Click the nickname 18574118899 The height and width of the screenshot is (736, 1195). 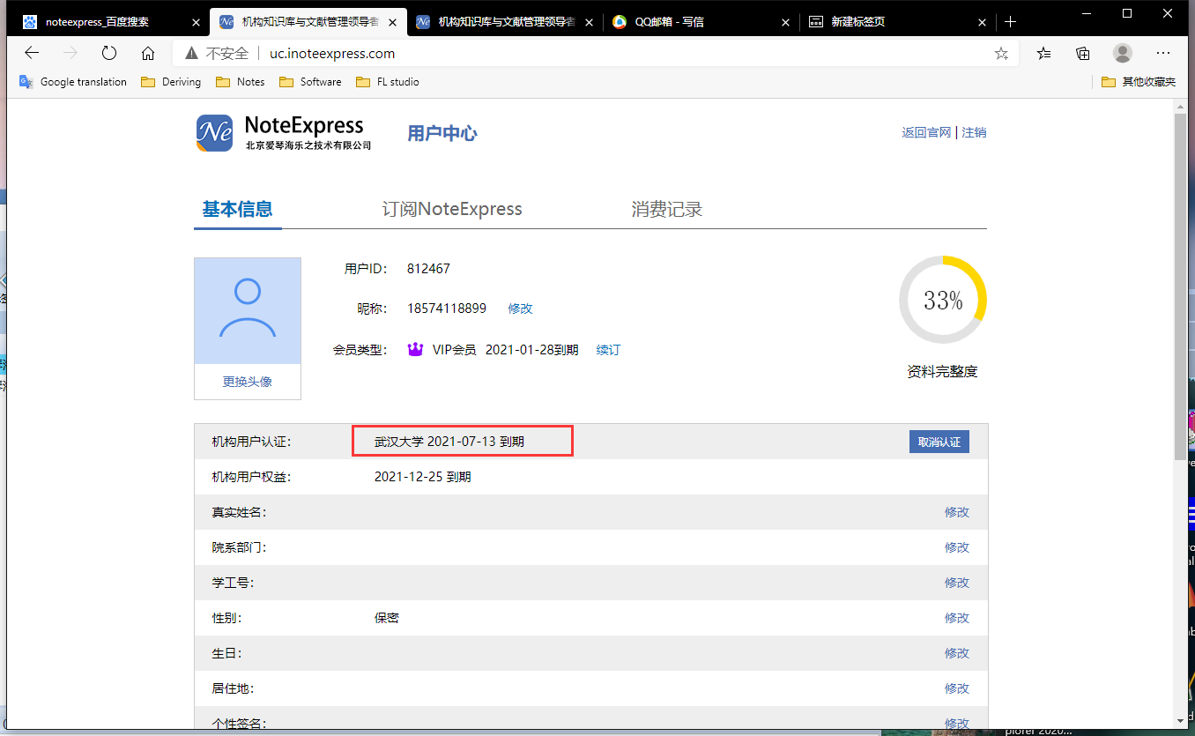coord(447,309)
